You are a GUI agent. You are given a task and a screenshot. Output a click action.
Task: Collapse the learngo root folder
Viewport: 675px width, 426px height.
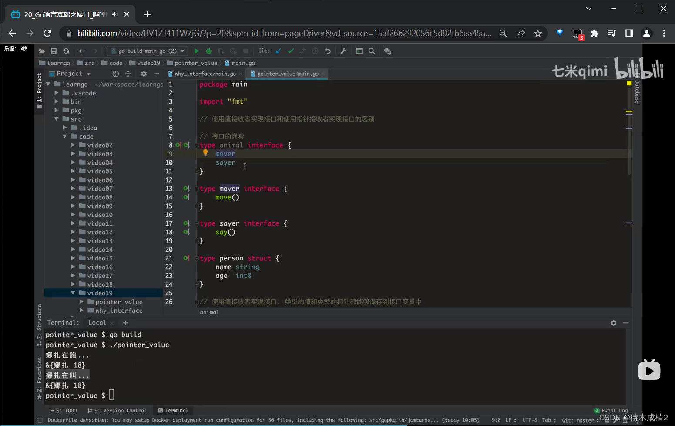[x=48, y=84]
